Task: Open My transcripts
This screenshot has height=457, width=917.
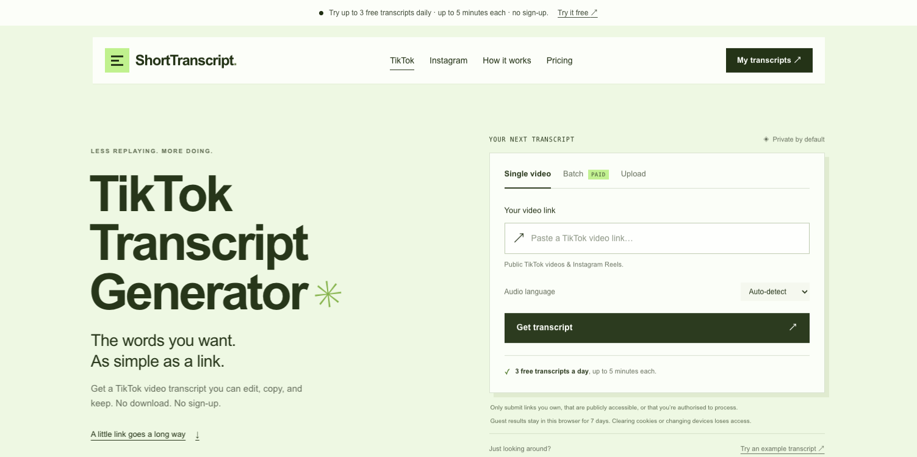Action: pyautogui.click(x=769, y=60)
